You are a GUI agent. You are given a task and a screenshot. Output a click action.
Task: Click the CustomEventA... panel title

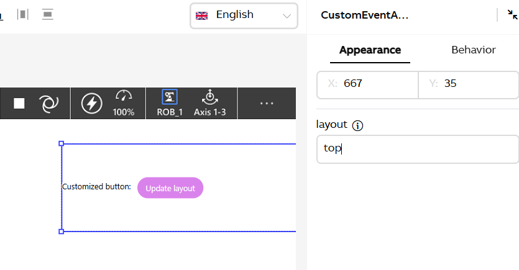(x=364, y=15)
